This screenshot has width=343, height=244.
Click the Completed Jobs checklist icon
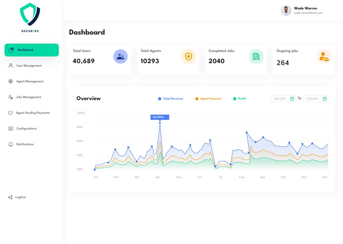click(256, 57)
